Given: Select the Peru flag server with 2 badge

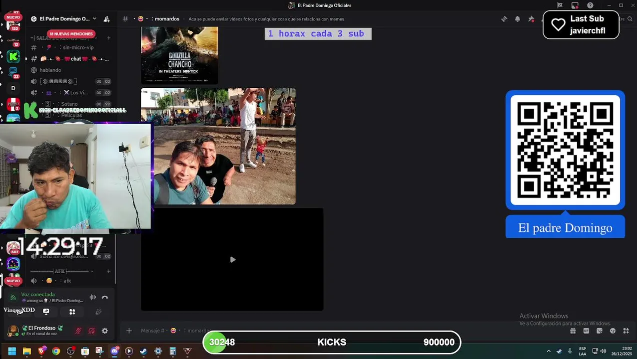Looking at the screenshot, I should click(13, 104).
